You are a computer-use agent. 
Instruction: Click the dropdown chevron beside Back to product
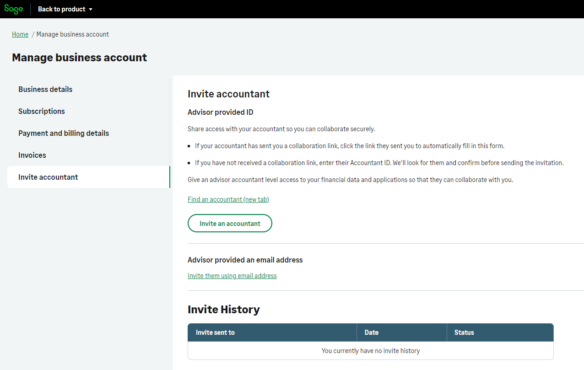click(x=91, y=9)
